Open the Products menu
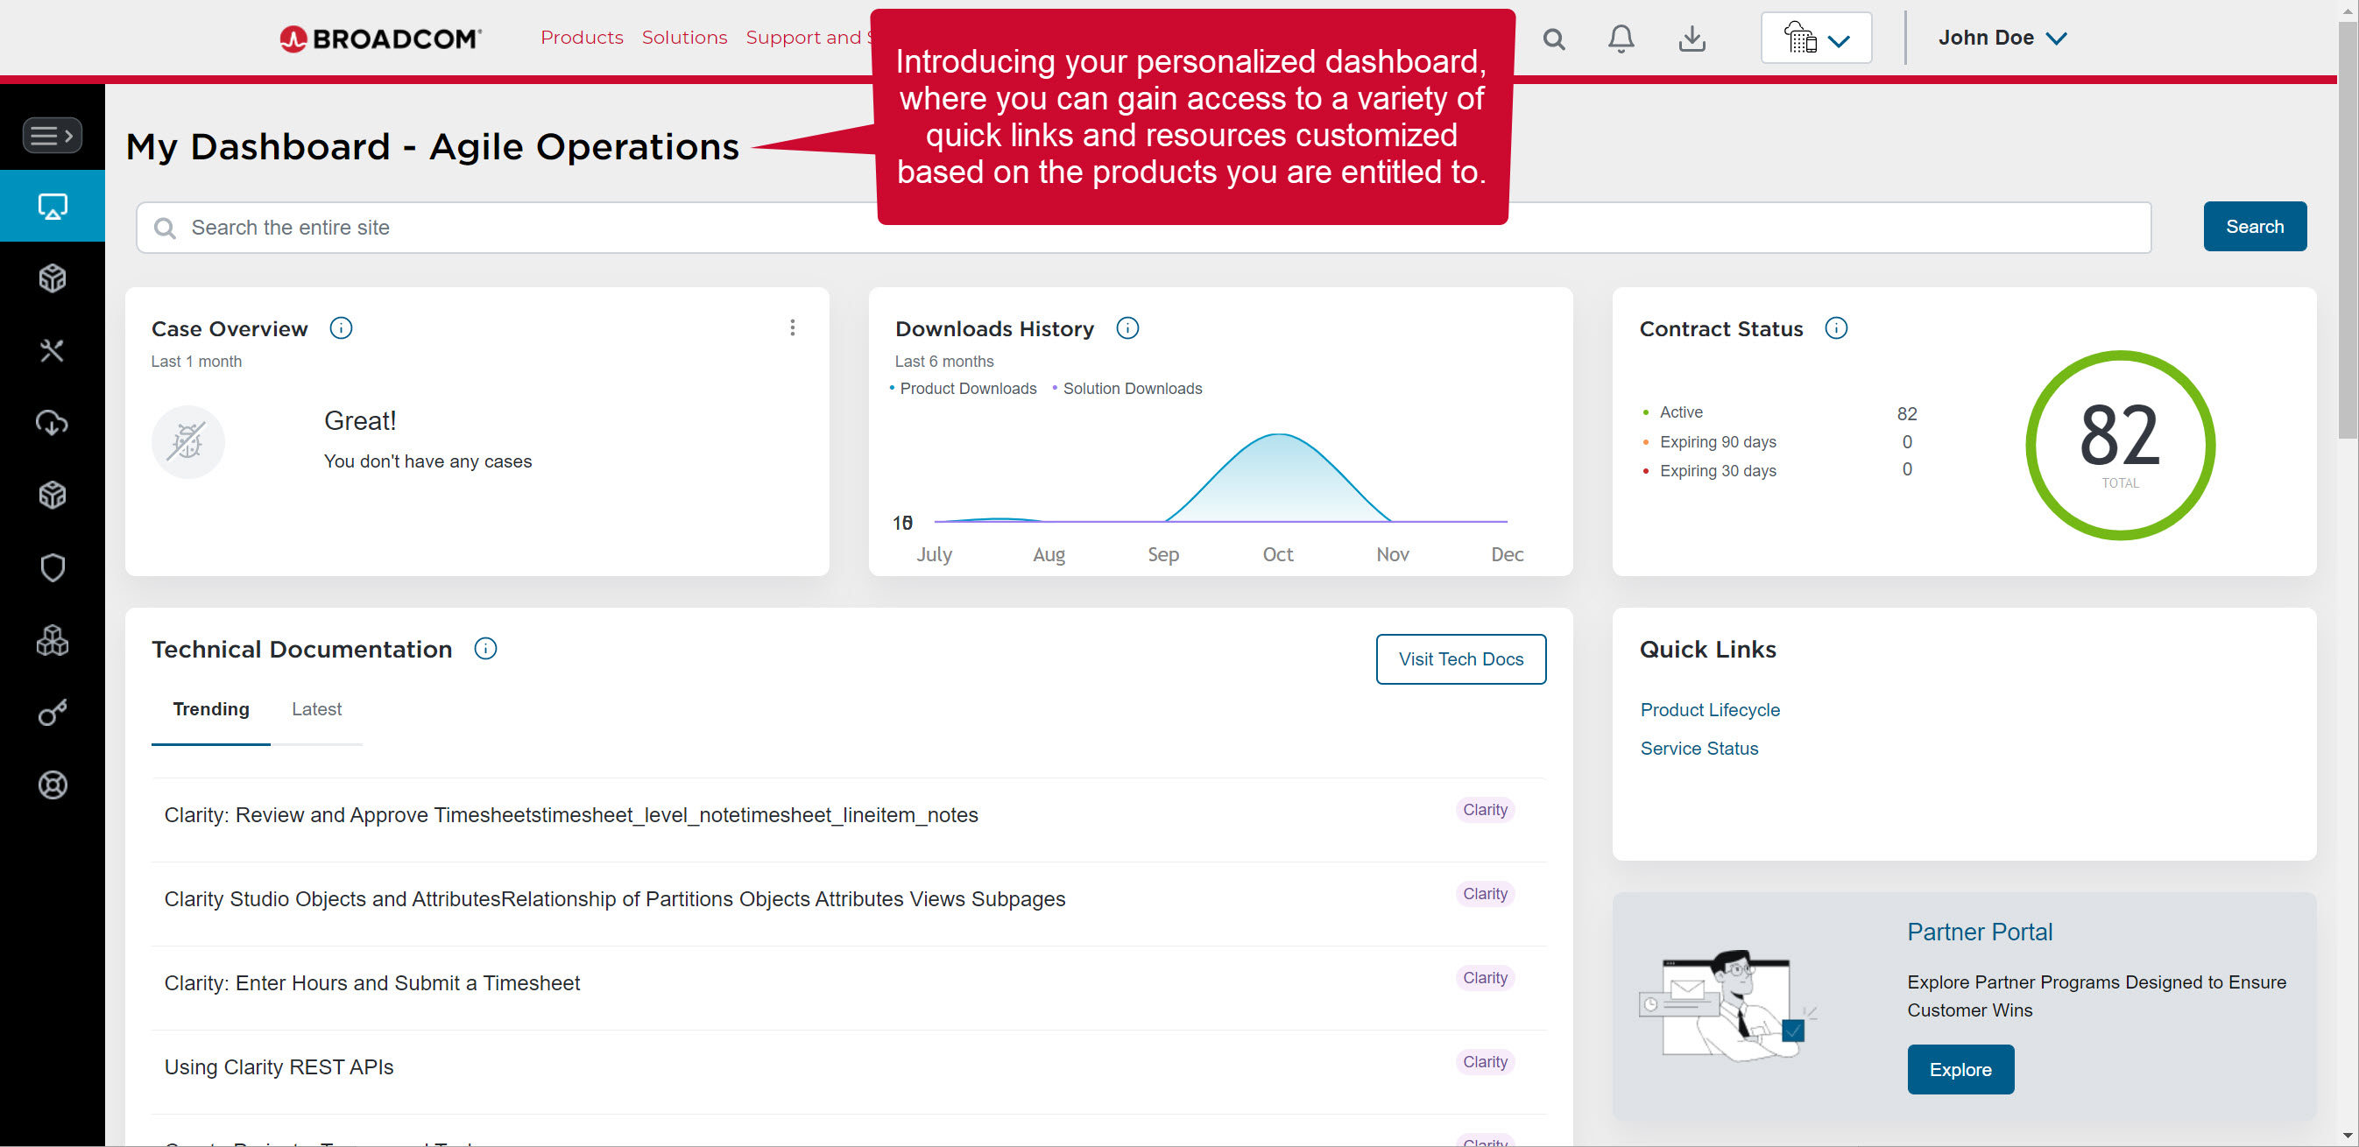The width and height of the screenshot is (2359, 1147). pyautogui.click(x=582, y=38)
